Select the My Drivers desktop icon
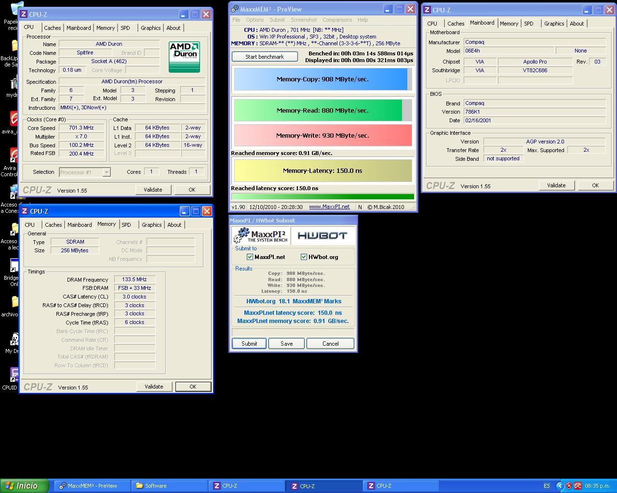The width and height of the screenshot is (617, 493). click(14, 338)
